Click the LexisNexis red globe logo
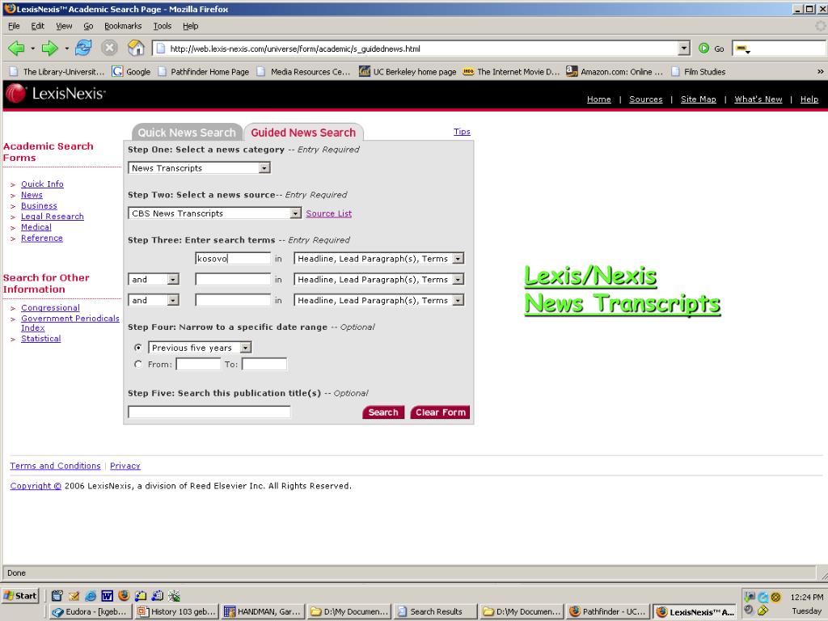 click(15, 94)
